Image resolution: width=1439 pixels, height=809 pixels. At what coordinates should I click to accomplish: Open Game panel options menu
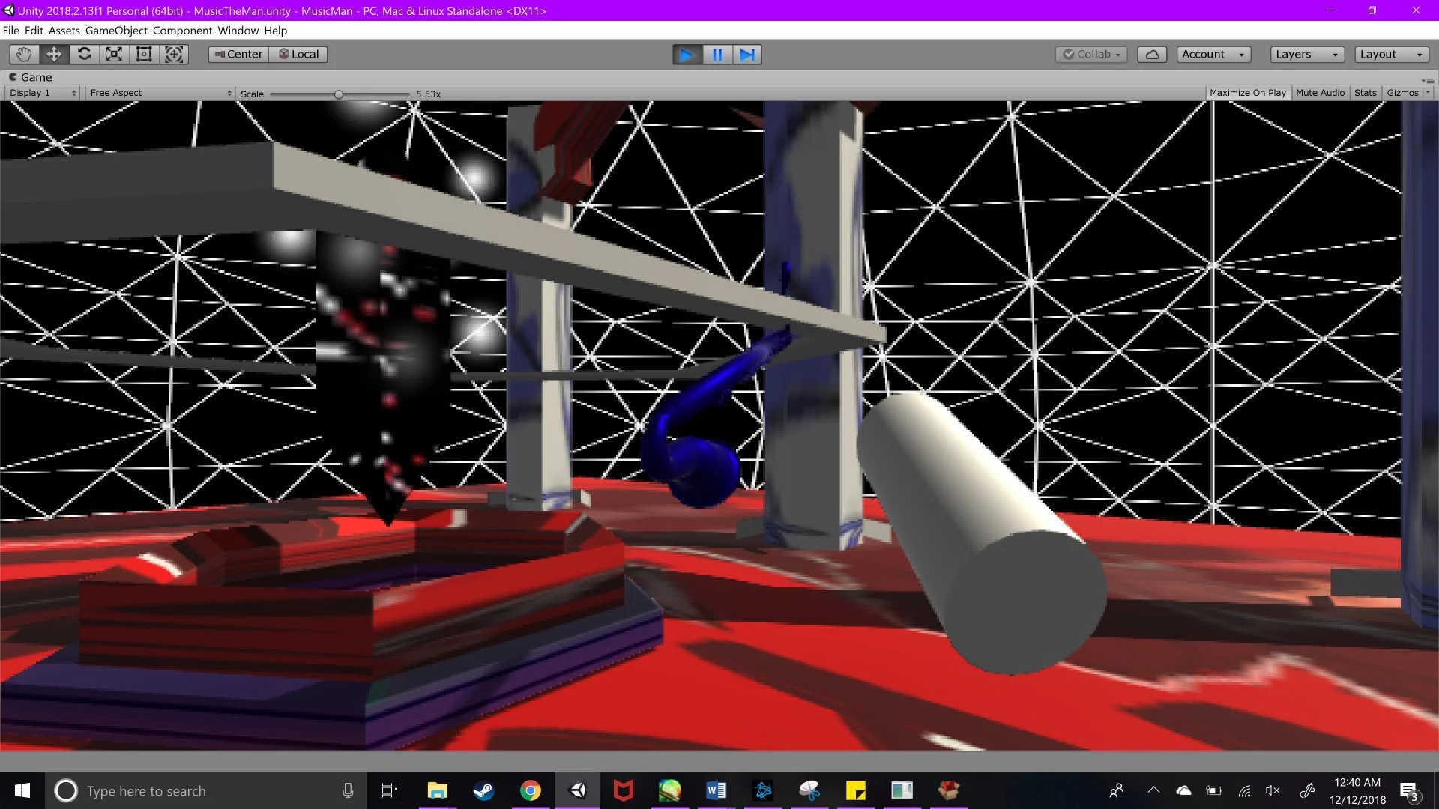(x=1428, y=79)
